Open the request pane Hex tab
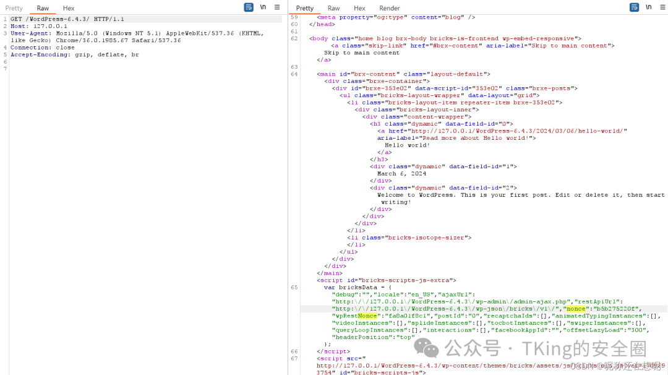 [x=69, y=8]
